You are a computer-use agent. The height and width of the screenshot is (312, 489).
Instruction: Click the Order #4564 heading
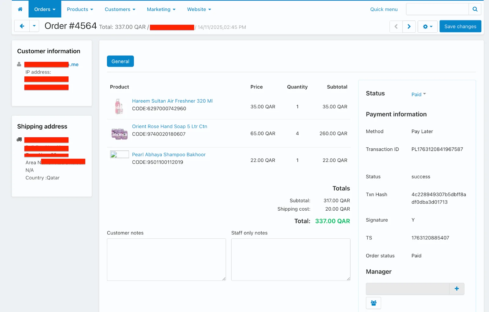[71, 26]
